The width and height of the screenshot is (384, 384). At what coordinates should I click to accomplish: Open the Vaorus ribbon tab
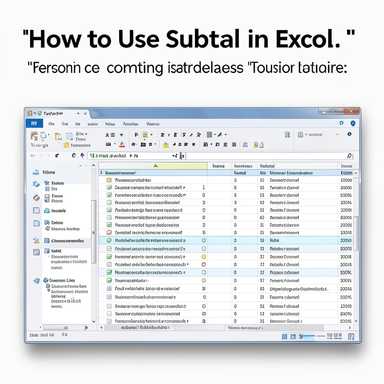click(x=153, y=124)
